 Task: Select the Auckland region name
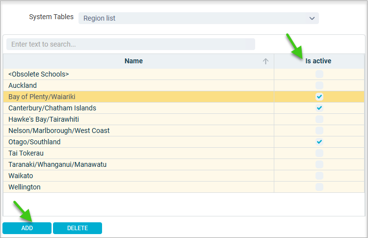[138, 85]
